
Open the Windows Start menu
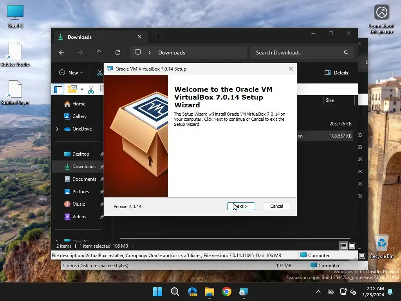(157, 292)
